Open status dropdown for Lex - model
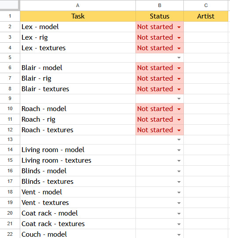Screen dimensions: 230x238 point(179,27)
